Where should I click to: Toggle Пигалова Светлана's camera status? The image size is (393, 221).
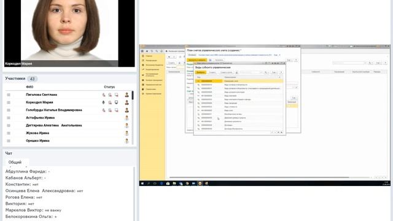(x=110, y=95)
